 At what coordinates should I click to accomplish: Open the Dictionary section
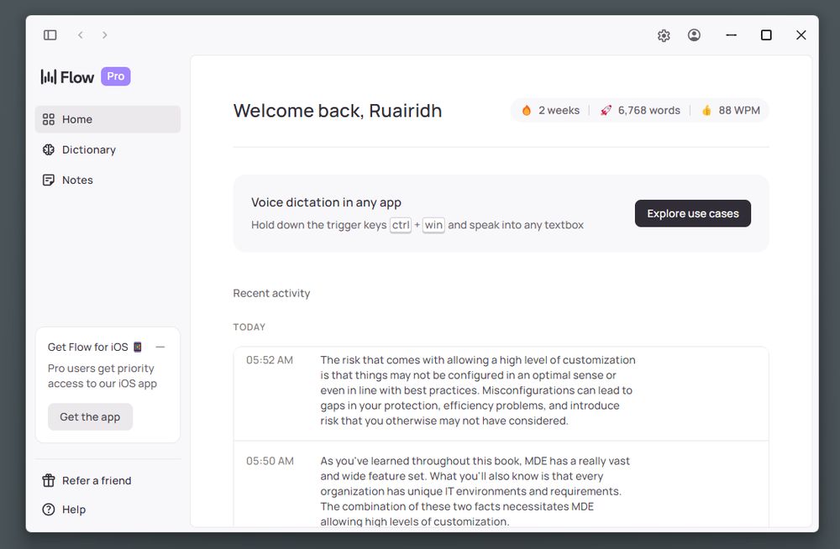click(108, 149)
